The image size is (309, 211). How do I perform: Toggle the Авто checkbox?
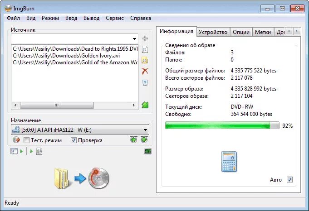[x=289, y=180]
